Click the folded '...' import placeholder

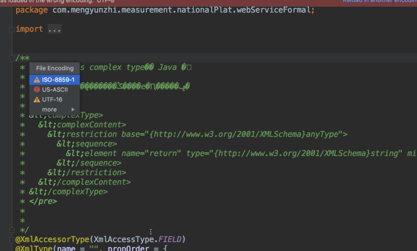(55, 29)
